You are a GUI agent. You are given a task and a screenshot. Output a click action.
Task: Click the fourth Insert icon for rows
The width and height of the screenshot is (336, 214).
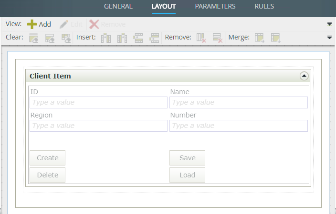154,38
